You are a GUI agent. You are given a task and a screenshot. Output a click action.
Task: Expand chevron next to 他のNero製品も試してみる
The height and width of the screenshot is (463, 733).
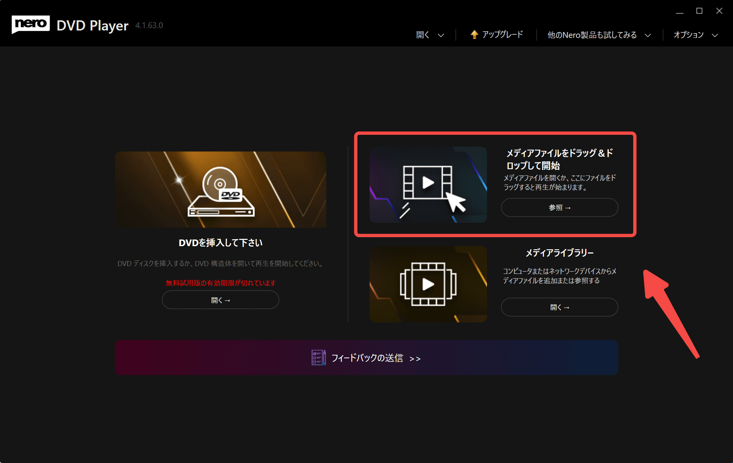[648, 35]
